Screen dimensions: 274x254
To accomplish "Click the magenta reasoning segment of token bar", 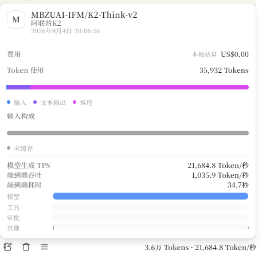I will [139, 87].
